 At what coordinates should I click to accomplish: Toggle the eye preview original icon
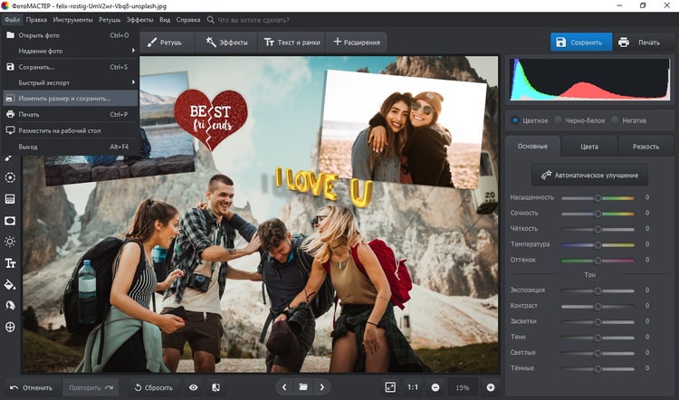click(x=194, y=387)
